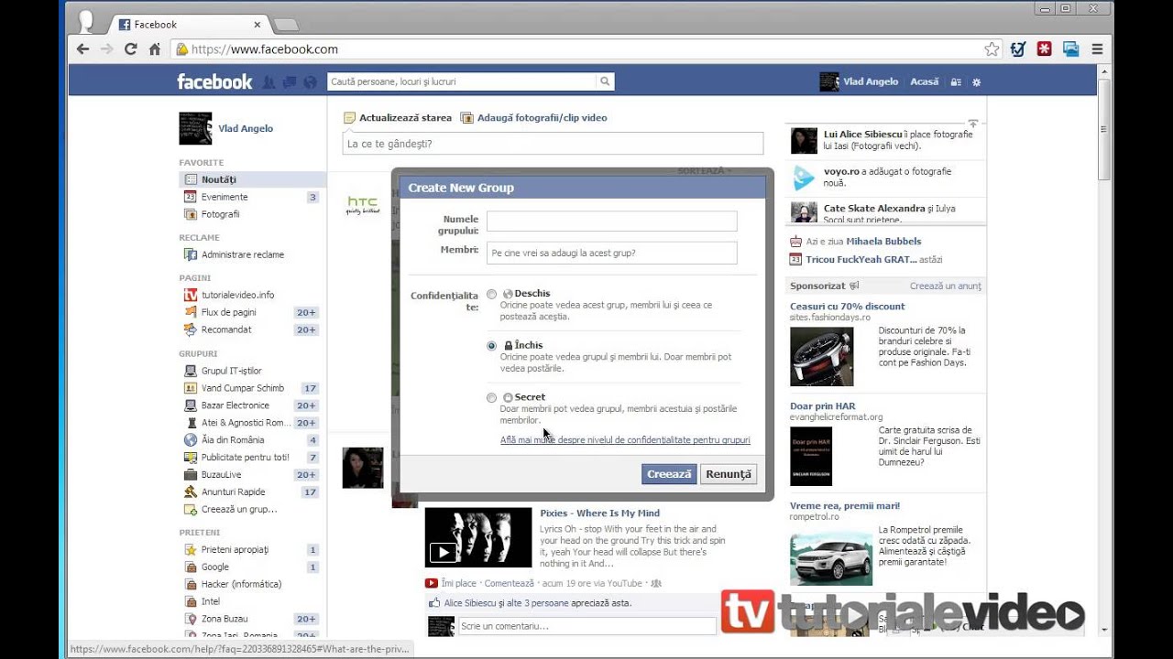The height and width of the screenshot is (659, 1173).
Task: Click Vlad Angelo name in left sidebar
Action: (246, 129)
